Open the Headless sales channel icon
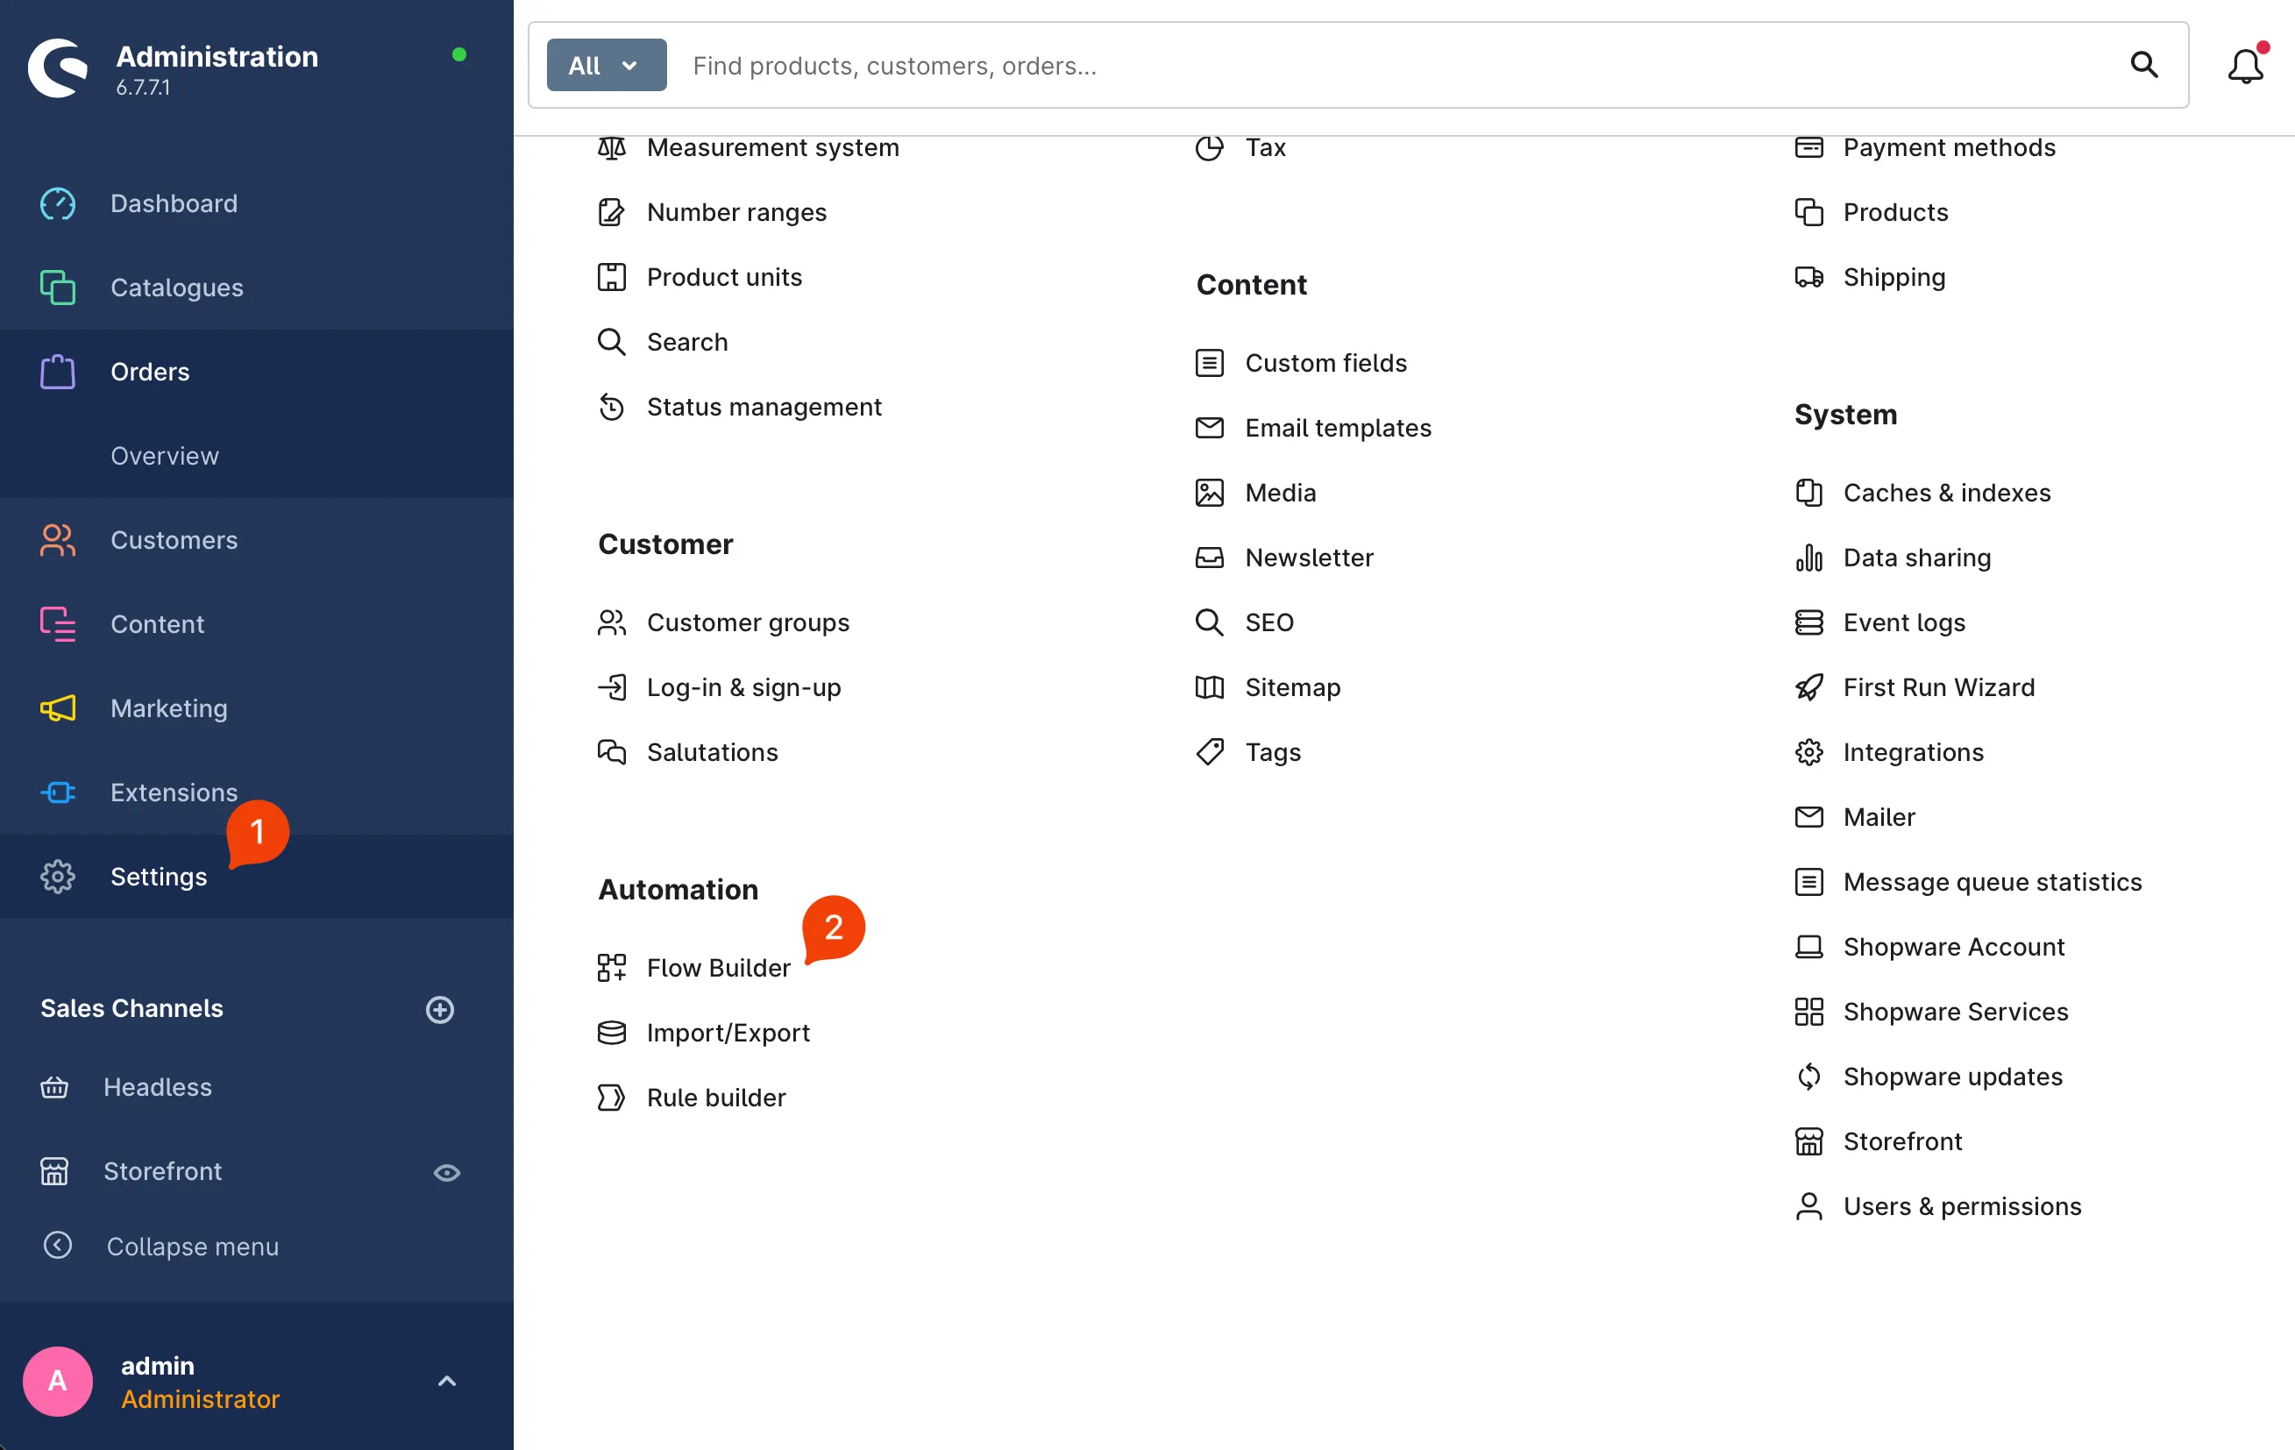This screenshot has width=2295, height=1450. click(55, 1087)
